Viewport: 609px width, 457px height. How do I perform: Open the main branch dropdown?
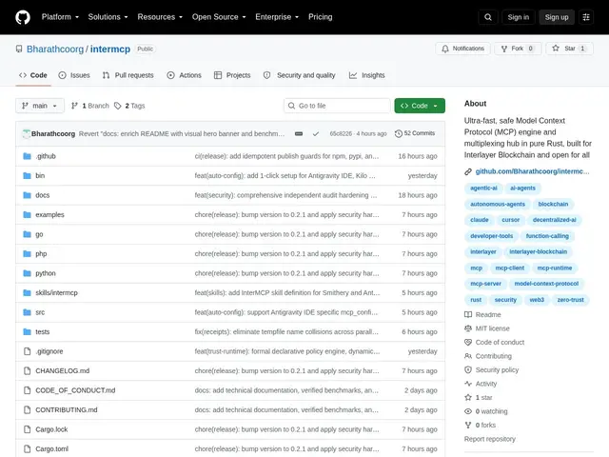(40, 106)
